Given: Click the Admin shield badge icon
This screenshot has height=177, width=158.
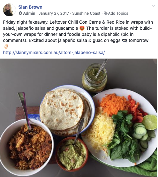Looking at the screenshot, I should pos(20,13).
